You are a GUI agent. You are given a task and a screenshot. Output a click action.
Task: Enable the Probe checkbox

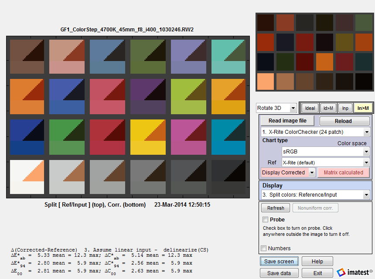pos(264,219)
